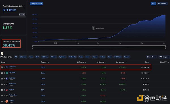Bookmark the ProtossDex row

point(2,96)
